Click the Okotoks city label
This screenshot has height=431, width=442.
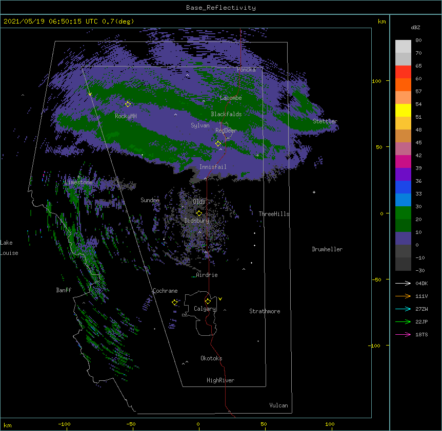pyautogui.click(x=211, y=358)
